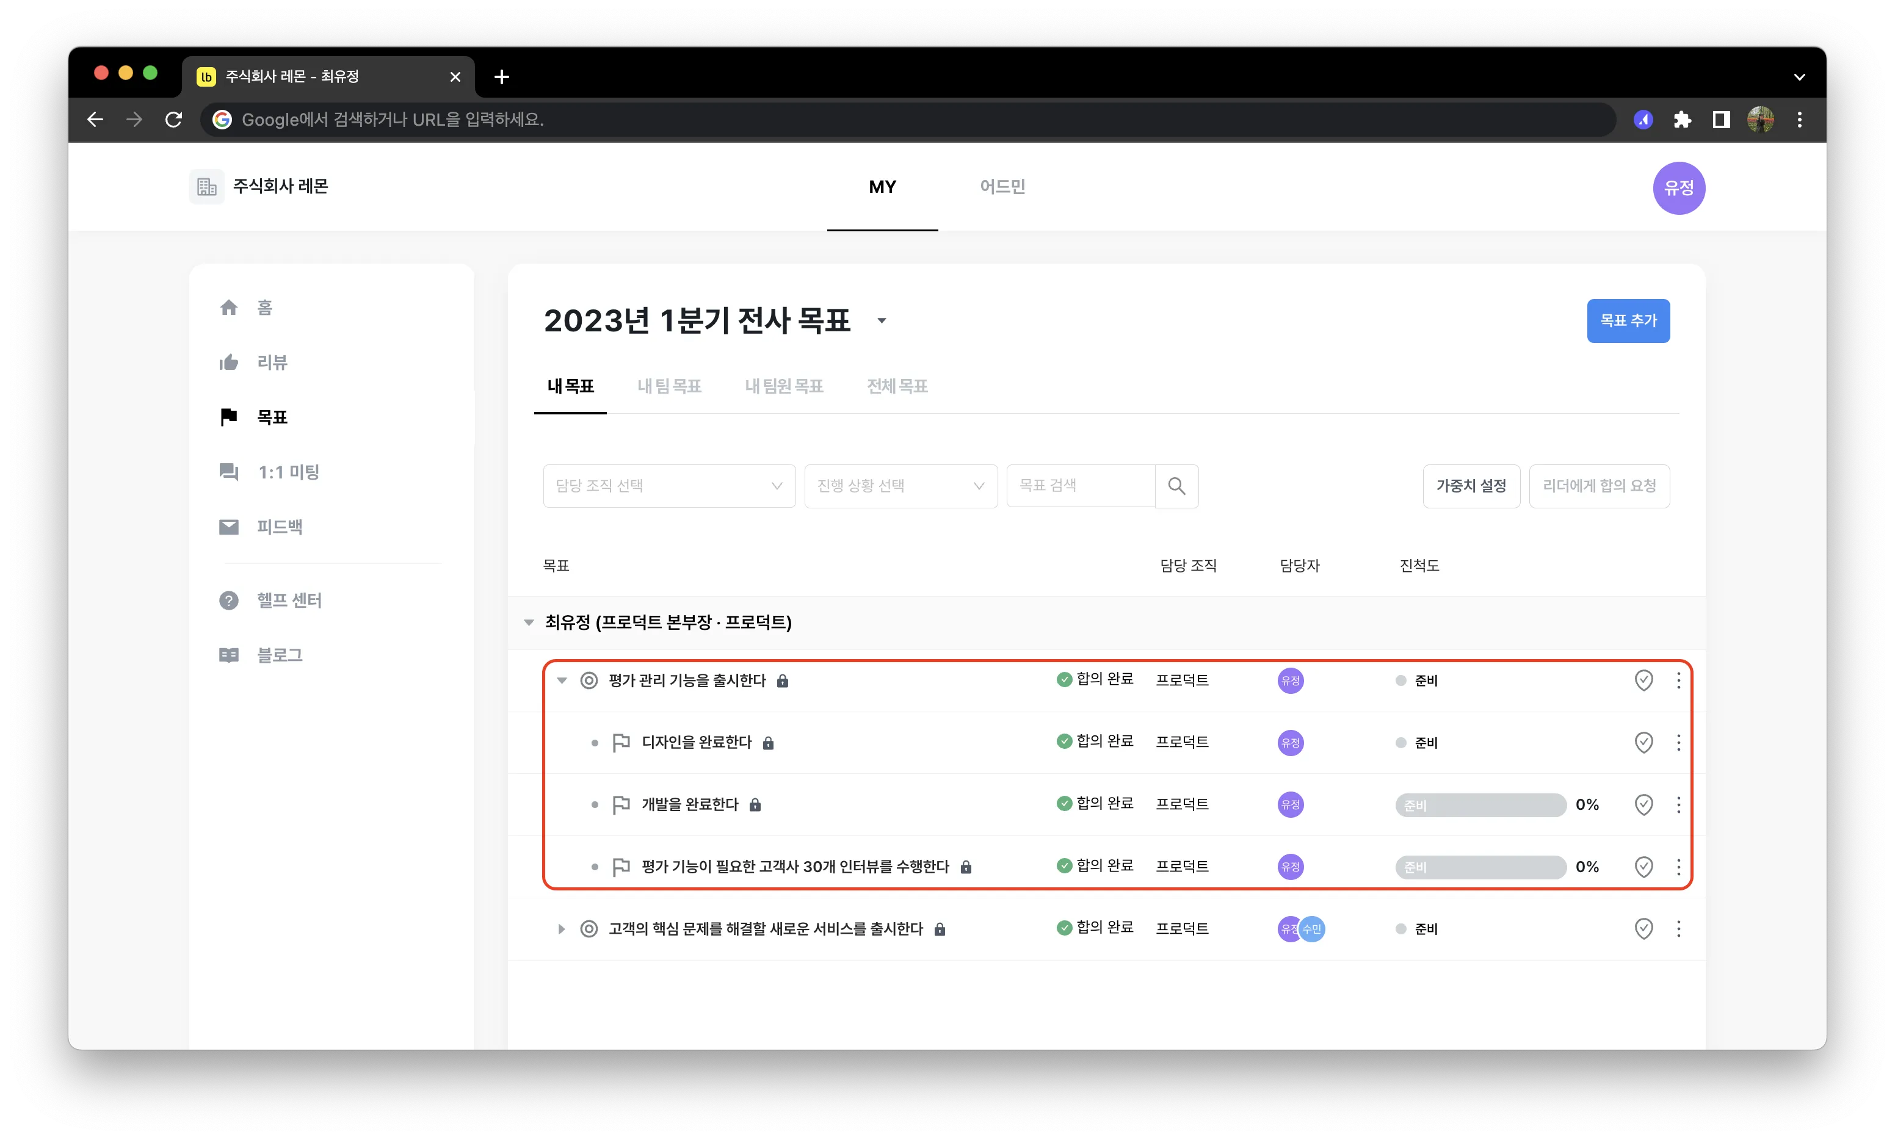This screenshot has width=1895, height=1140.
Task: Click progress bar of 고객사 30개 인터뷰 row
Action: (x=1480, y=867)
